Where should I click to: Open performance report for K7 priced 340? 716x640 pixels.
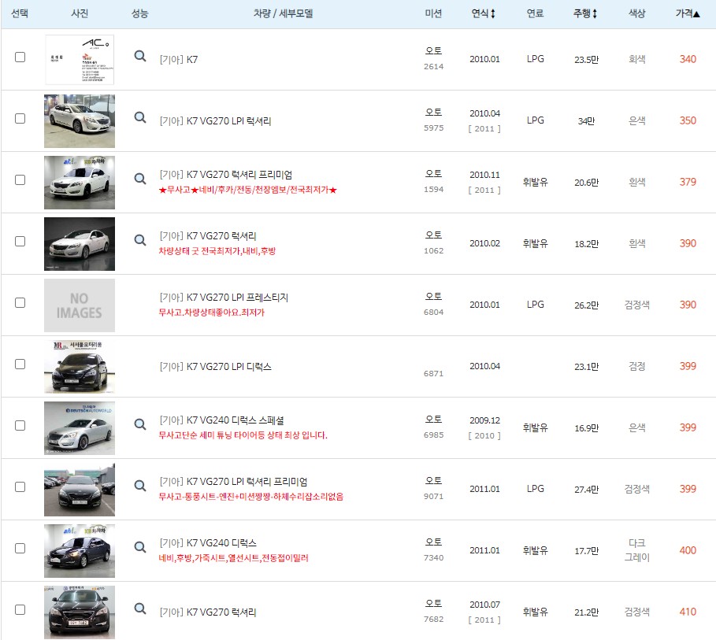pos(140,56)
